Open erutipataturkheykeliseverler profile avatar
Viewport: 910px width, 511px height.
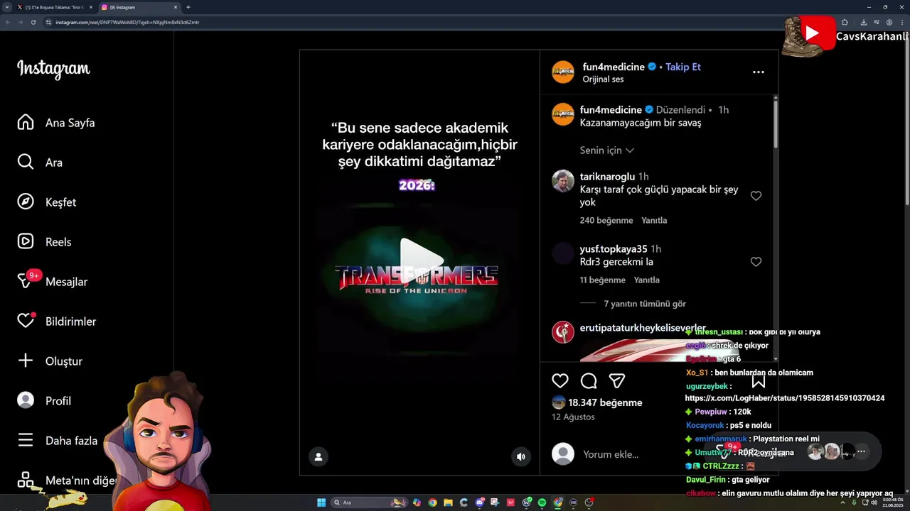tap(563, 331)
